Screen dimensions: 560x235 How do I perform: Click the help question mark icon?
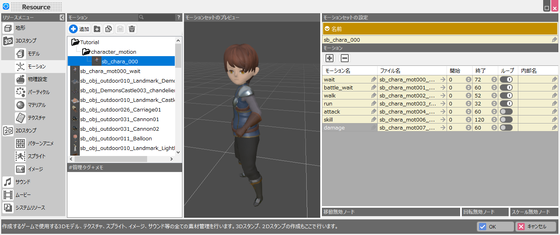coord(179,18)
